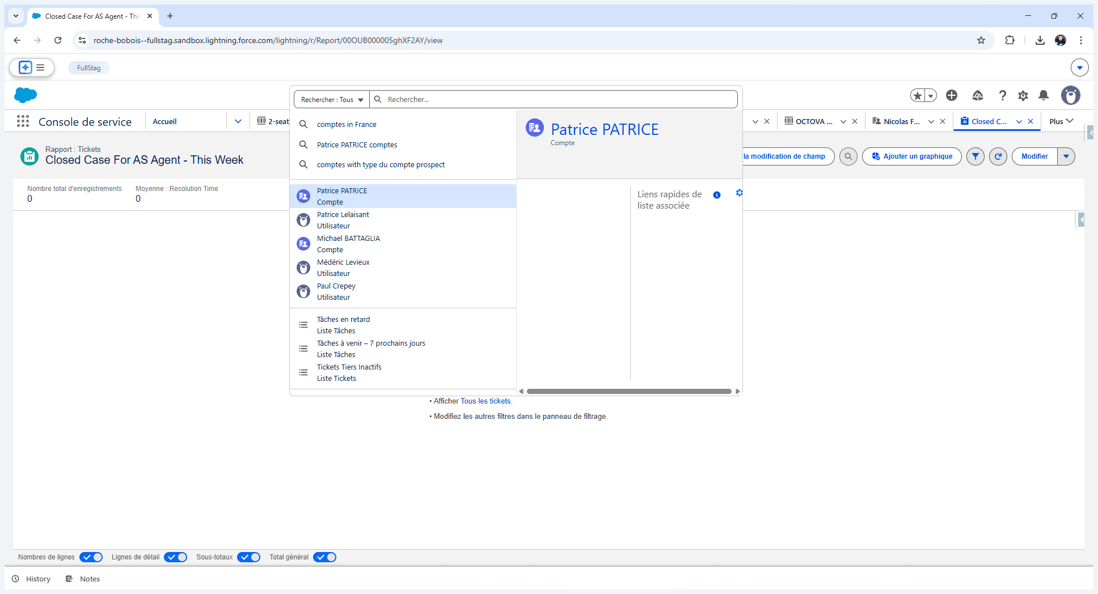Open the Favorites star icon
Screen dimensions: 1098x594
coord(917,96)
